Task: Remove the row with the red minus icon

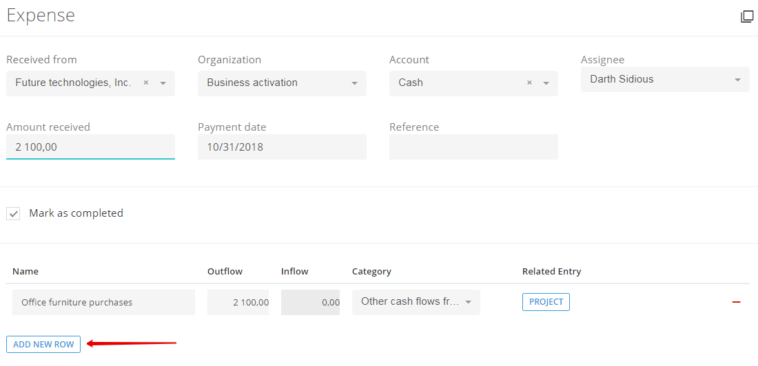Action: point(736,302)
